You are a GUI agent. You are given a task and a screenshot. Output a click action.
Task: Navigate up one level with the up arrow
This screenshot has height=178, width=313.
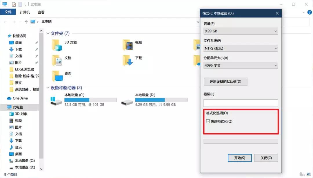click(x=26, y=21)
